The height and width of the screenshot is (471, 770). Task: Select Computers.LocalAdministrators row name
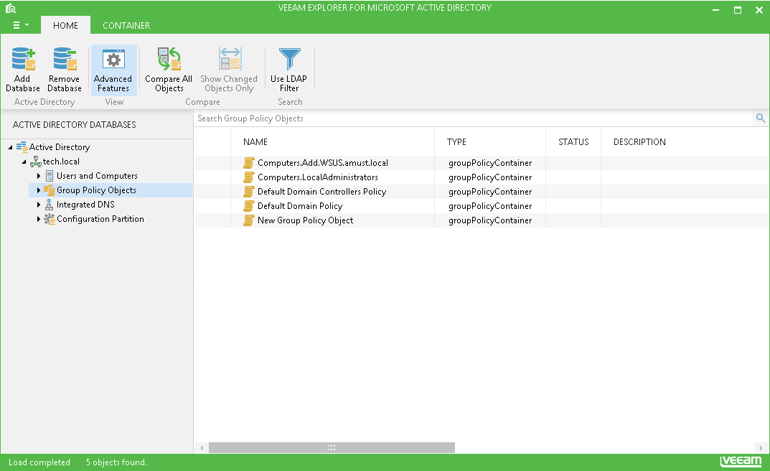click(x=318, y=177)
